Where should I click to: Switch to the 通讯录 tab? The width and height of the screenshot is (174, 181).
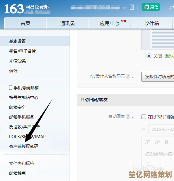(x=68, y=23)
